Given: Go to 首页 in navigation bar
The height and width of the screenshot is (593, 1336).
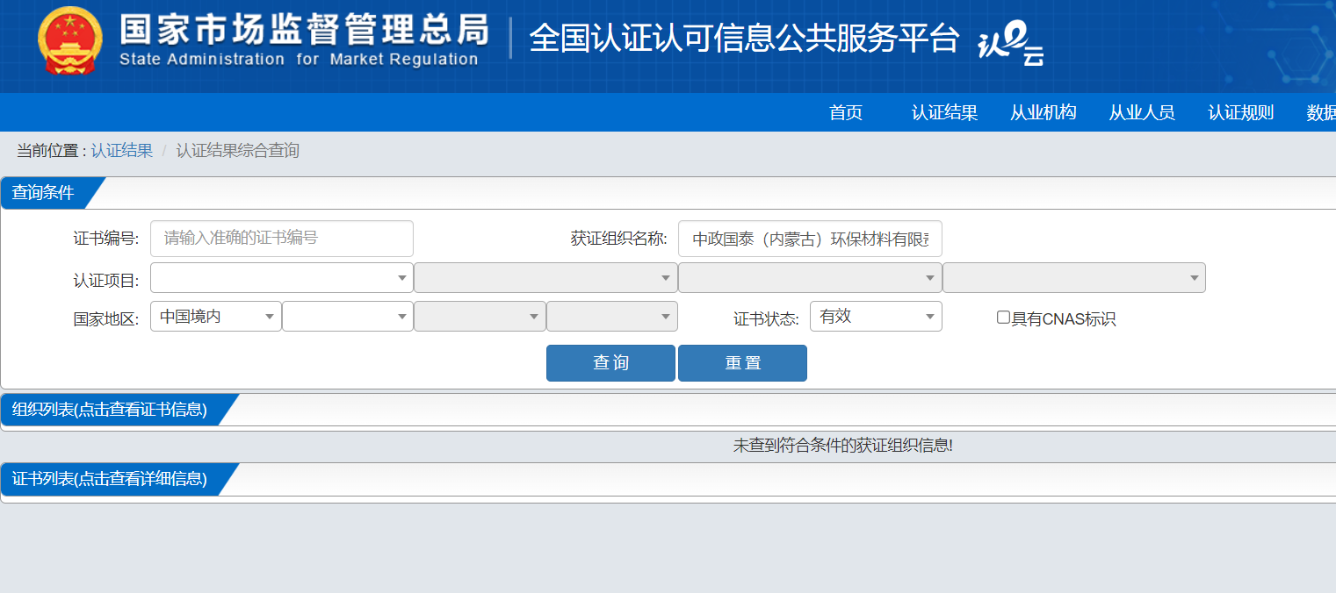Looking at the screenshot, I should 846,112.
